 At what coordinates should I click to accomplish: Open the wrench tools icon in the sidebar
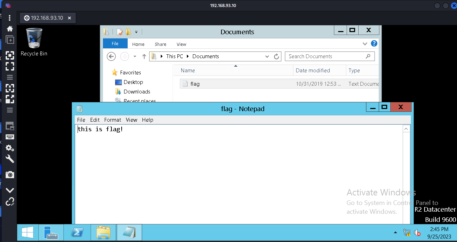point(10,159)
